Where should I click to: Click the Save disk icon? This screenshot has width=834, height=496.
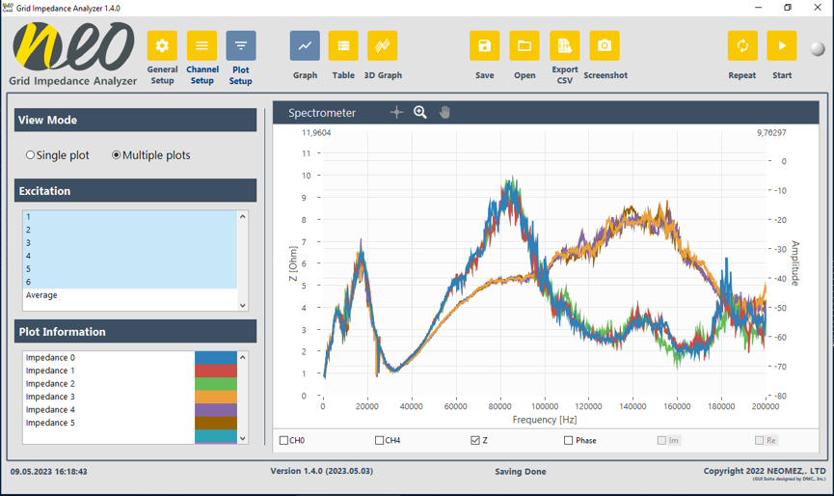pos(484,46)
